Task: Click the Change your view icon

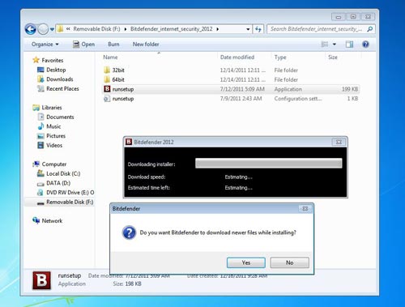Action: (x=325, y=45)
